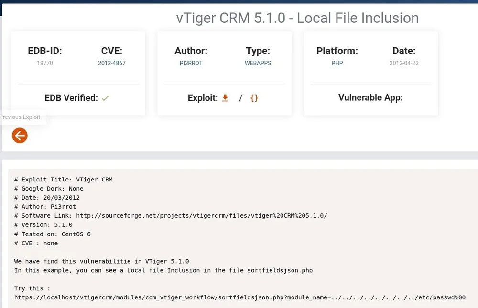Screen dimensions: 478x308
Task: Click the '# Version: 5.1.0' line
Action: (43, 225)
